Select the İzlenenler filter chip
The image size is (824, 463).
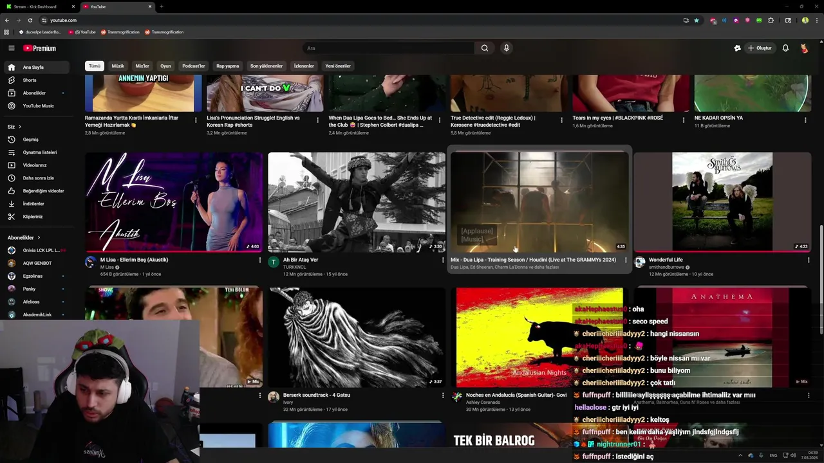click(x=304, y=66)
